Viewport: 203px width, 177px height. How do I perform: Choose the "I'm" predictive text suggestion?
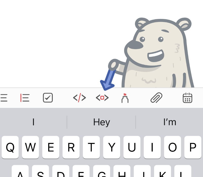tap(170, 122)
